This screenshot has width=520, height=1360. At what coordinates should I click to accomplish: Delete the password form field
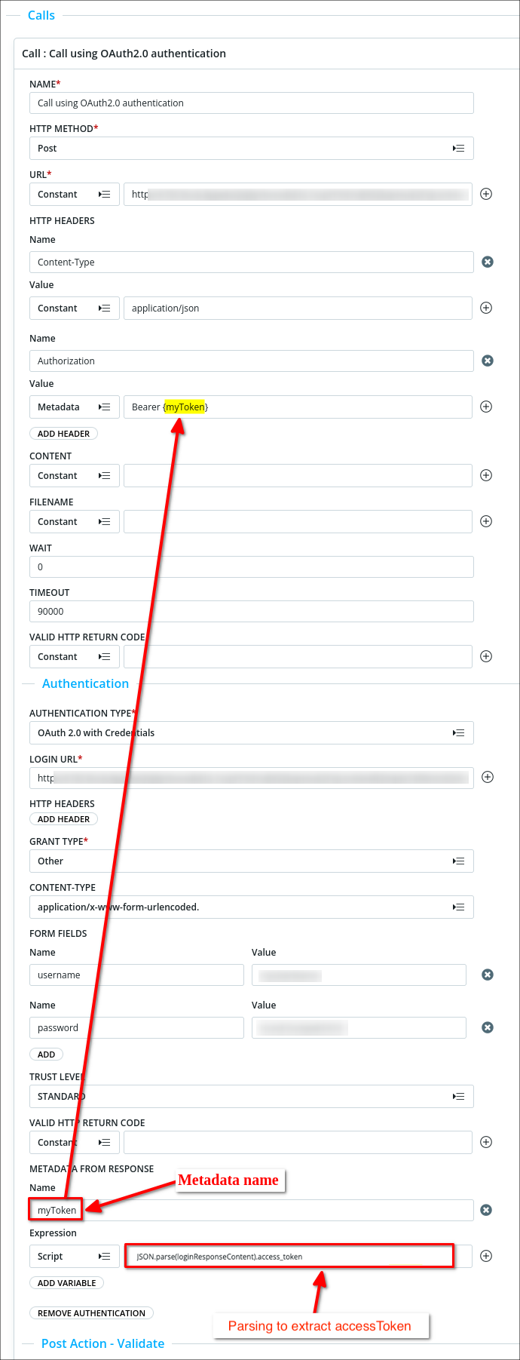click(x=488, y=1027)
